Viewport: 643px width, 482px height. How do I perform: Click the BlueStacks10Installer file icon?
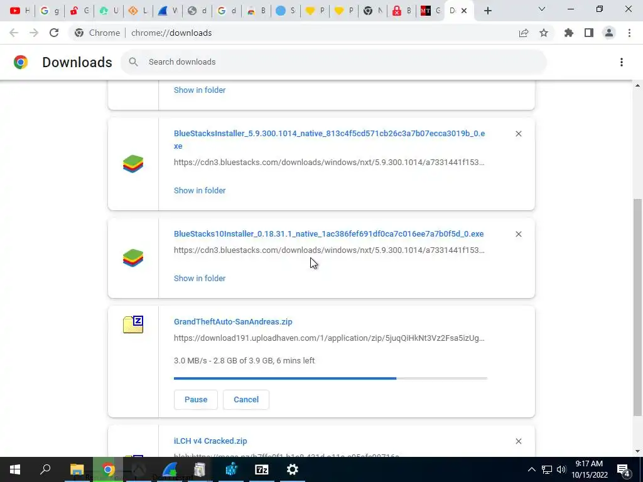click(x=133, y=258)
